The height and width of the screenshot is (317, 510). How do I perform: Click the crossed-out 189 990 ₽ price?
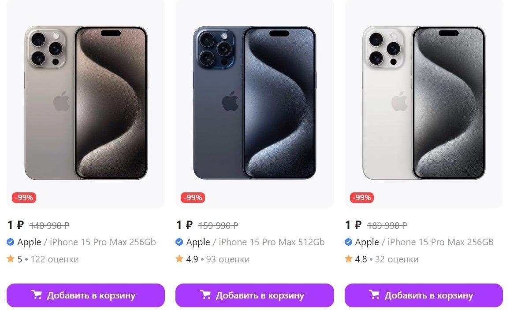pos(387,225)
